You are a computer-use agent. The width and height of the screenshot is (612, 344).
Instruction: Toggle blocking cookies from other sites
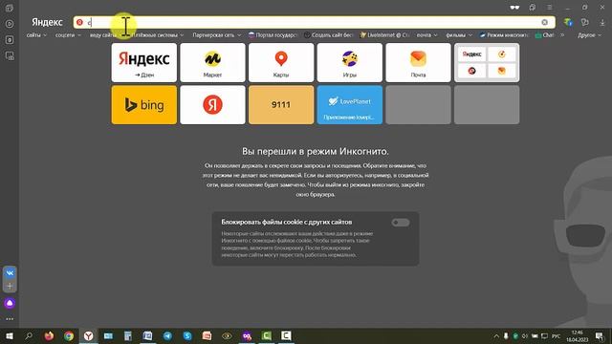point(401,223)
